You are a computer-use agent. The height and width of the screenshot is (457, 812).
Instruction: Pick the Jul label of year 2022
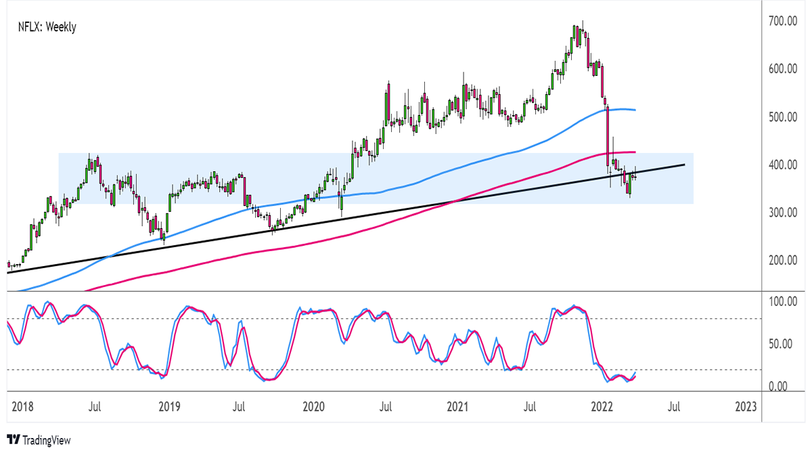click(x=674, y=407)
